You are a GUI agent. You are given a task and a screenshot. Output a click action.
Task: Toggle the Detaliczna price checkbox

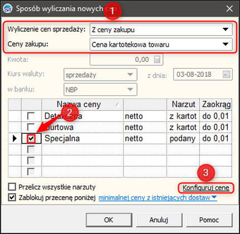tap(31, 116)
